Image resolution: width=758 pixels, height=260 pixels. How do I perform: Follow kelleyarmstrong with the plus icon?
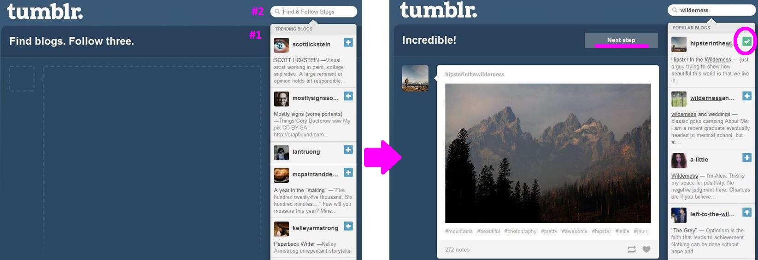point(348,226)
